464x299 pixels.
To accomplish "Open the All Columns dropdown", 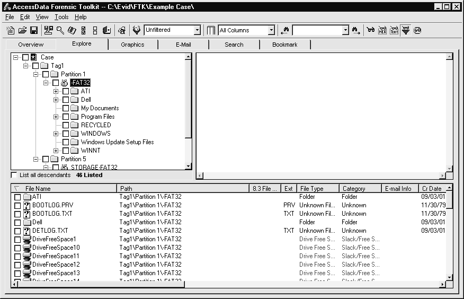I will (x=271, y=30).
